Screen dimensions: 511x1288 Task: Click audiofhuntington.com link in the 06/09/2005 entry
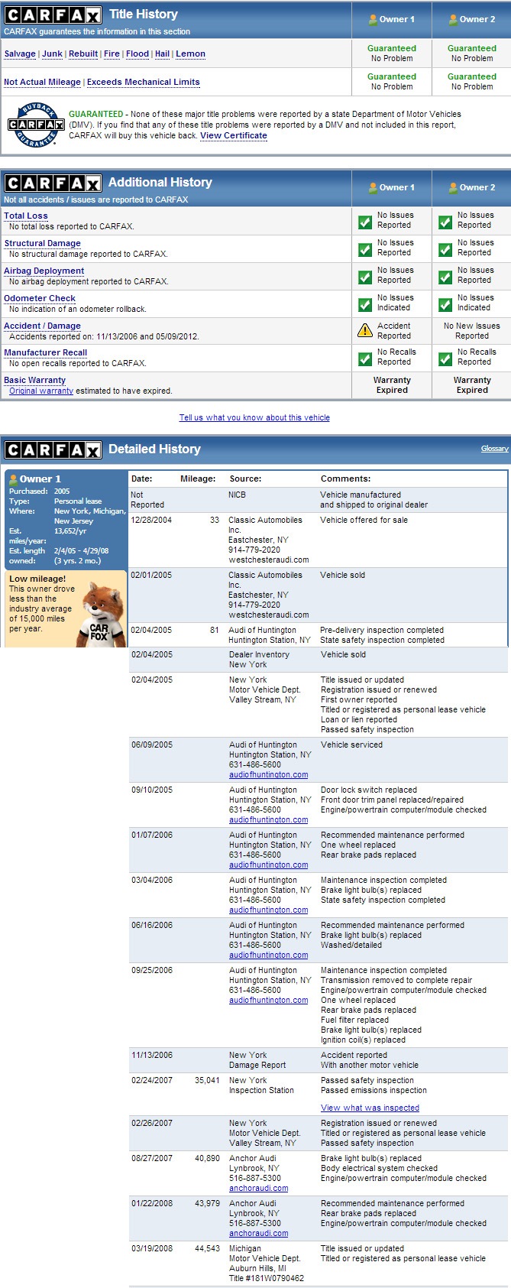click(268, 775)
